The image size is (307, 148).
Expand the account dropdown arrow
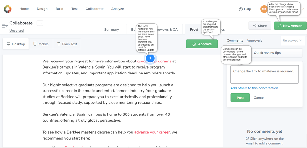(x=303, y=9)
